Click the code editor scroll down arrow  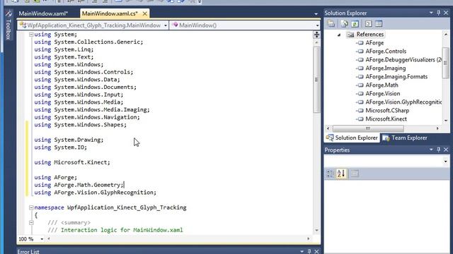[x=316, y=230]
